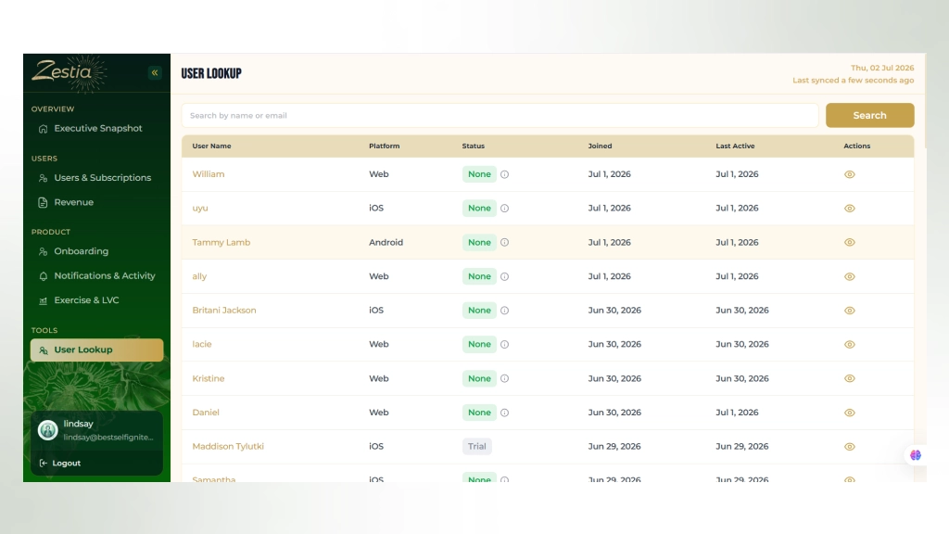Image resolution: width=949 pixels, height=534 pixels.
Task: Open Executive Snapshot from the sidebar
Action: tap(96, 128)
